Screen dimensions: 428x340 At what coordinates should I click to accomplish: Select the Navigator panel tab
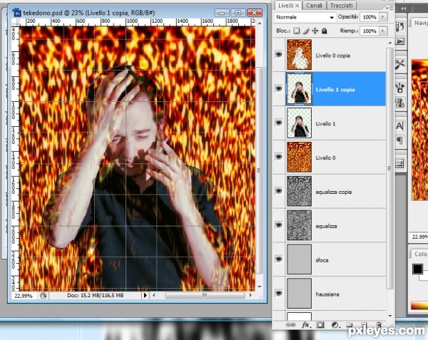(x=421, y=23)
